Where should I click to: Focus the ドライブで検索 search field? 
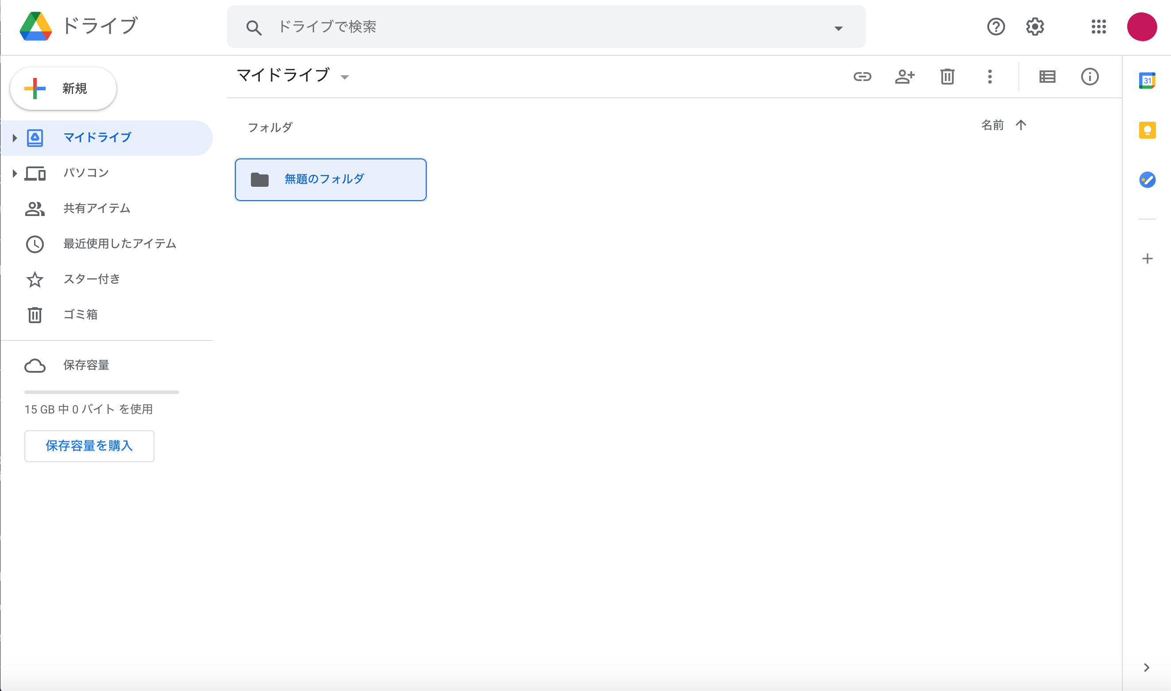pyautogui.click(x=547, y=27)
